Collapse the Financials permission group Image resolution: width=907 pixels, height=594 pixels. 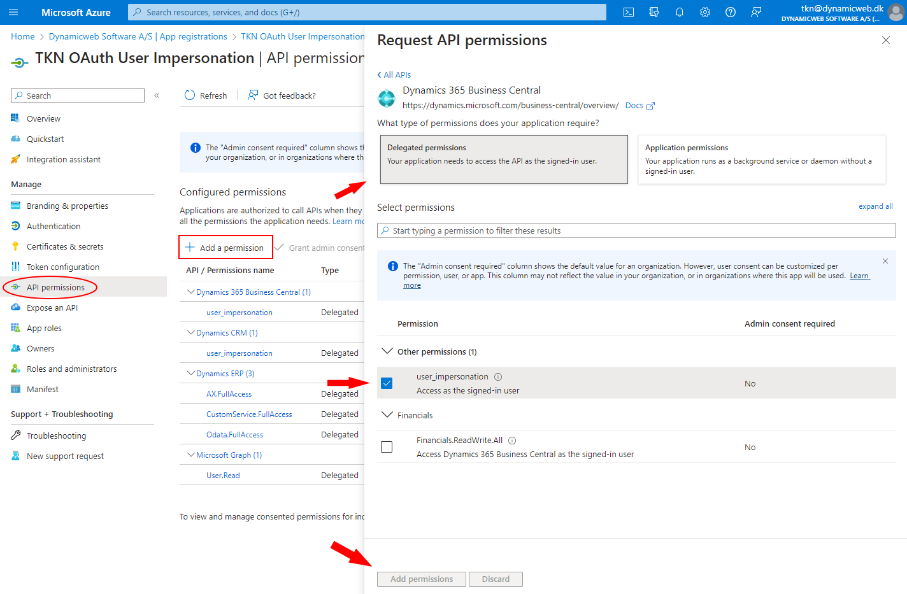(x=387, y=415)
